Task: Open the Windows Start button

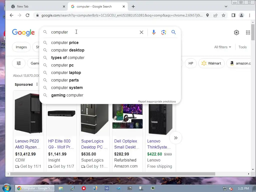Action: tap(6, 188)
